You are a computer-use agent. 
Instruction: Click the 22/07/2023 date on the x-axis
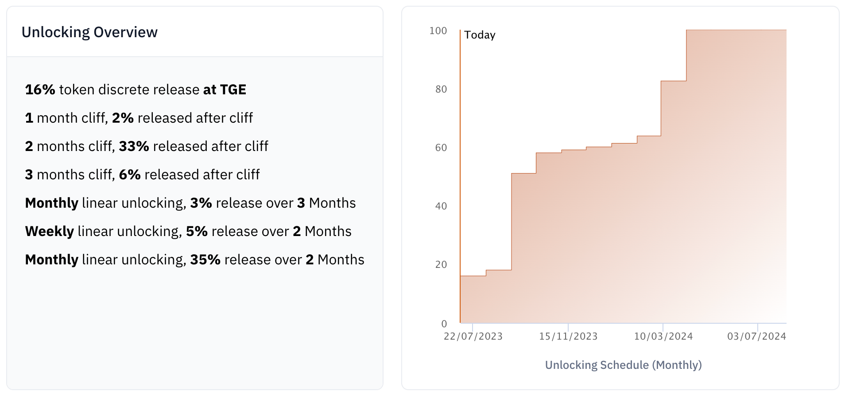pos(473,337)
